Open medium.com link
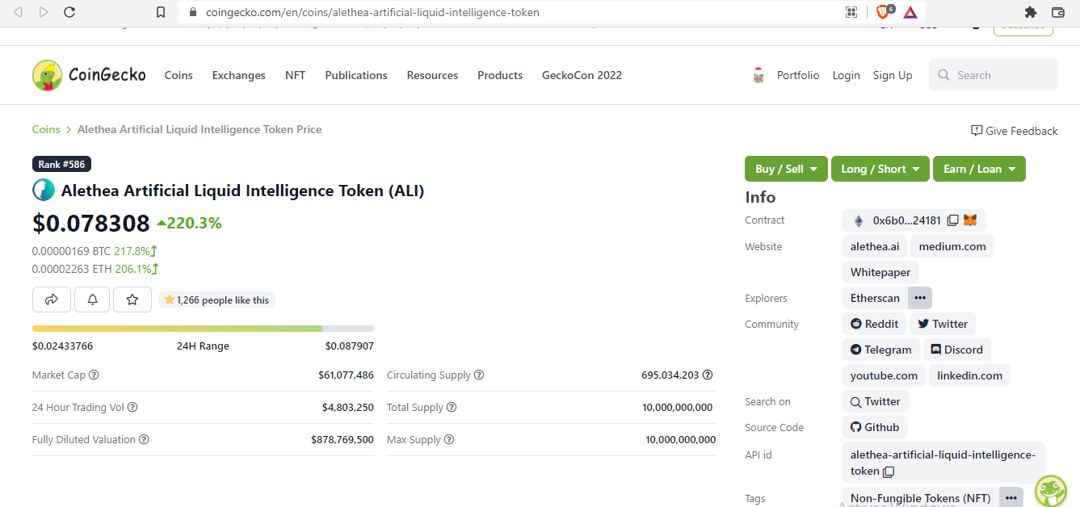This screenshot has width=1080, height=507. (952, 246)
